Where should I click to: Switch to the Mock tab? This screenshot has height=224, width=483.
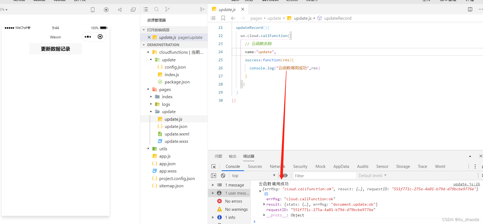[320, 167]
